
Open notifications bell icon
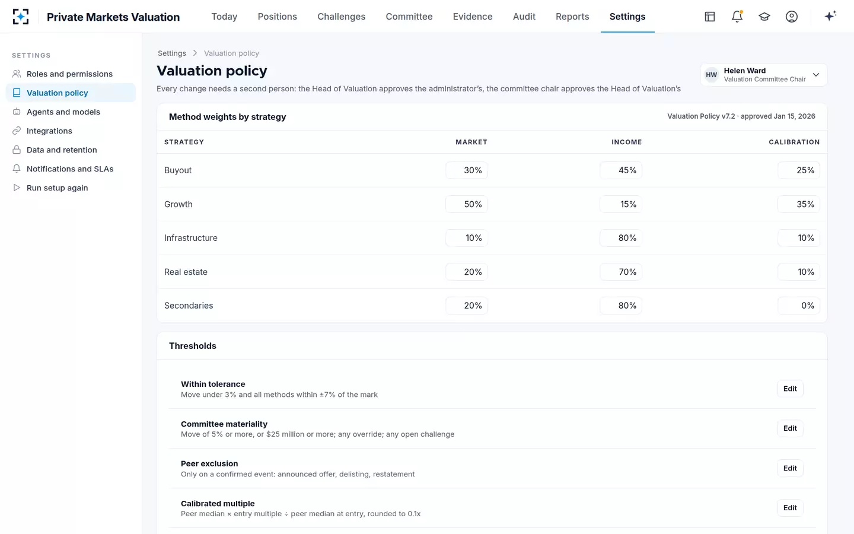point(737,17)
